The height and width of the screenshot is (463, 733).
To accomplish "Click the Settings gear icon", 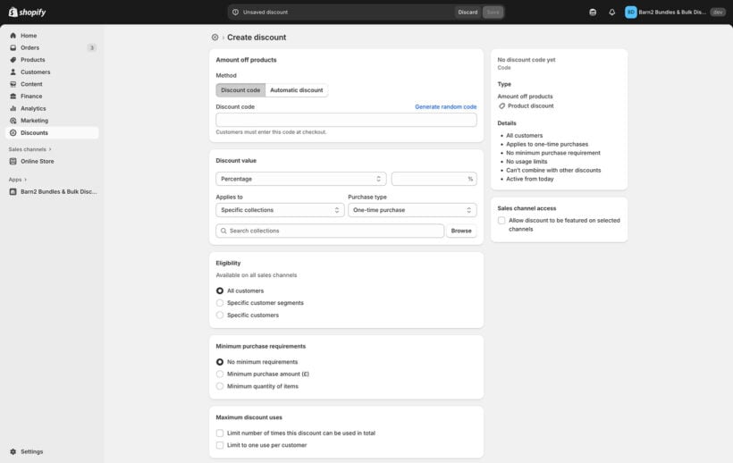I will pos(13,451).
